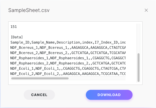
Task: Click the blank line above [Data]
Action: point(67,32)
